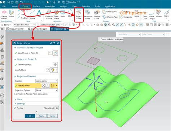Choose the Curve on Surface tool
Viewport: 171px width, 131px height.
pyautogui.click(x=49, y=15)
